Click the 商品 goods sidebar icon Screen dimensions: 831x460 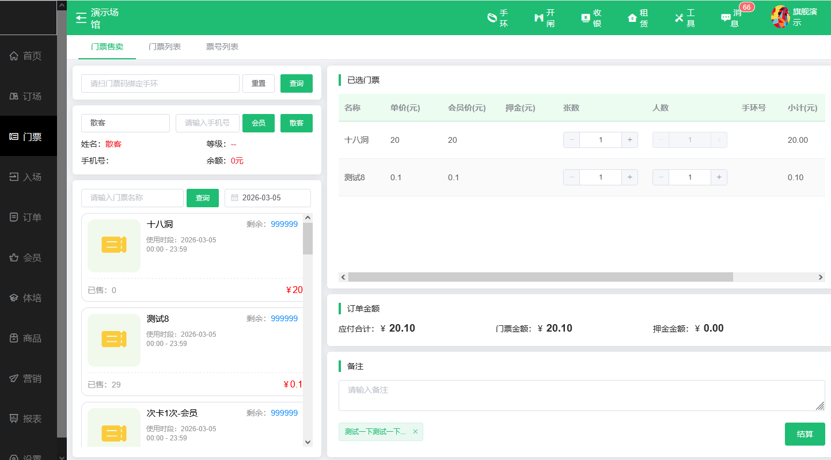(28, 338)
